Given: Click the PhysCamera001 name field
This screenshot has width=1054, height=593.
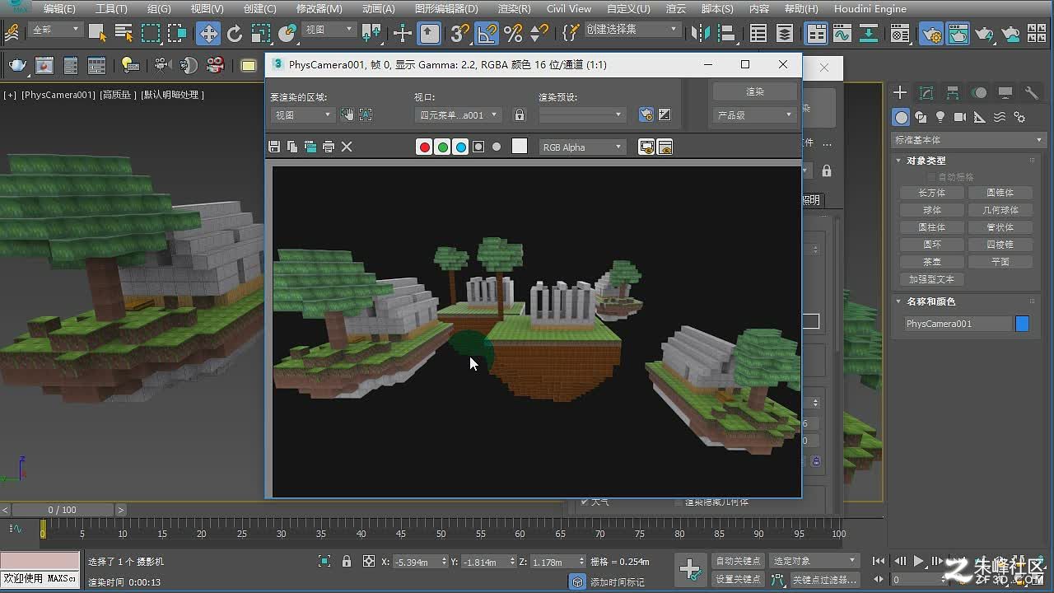Looking at the screenshot, I should (957, 324).
